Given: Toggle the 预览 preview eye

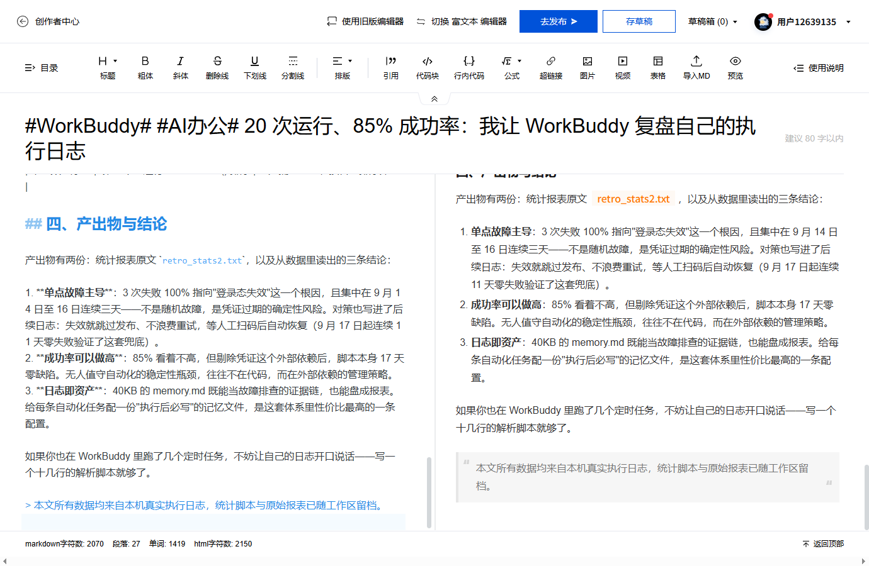Looking at the screenshot, I should (x=736, y=68).
